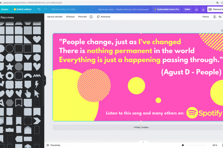Expand the page list chevron at bottom
This screenshot has height=148, width=223.
(143, 142)
